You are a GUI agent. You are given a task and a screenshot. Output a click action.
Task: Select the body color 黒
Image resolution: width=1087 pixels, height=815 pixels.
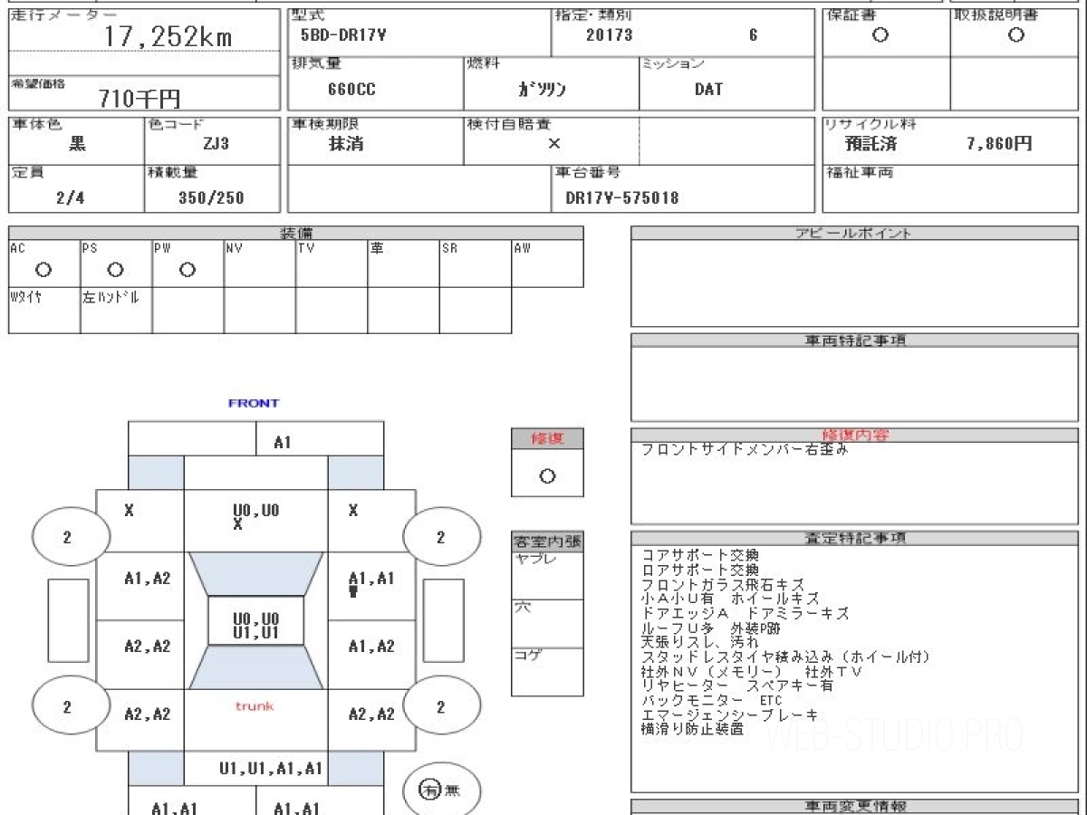[78, 144]
